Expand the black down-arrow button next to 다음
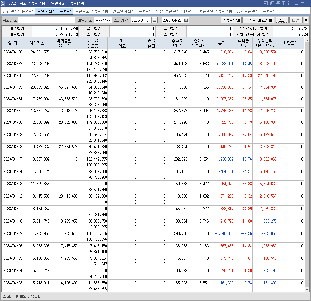Viewport: 311px width, 301px height. 306,20
